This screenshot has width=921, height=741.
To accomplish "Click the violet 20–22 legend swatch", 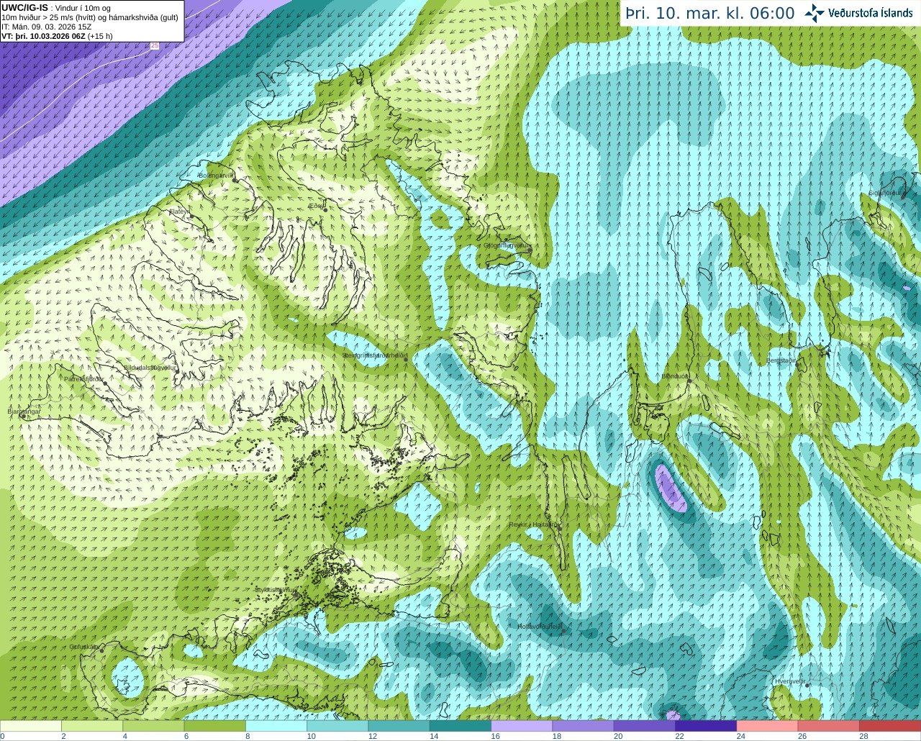I will (x=645, y=726).
